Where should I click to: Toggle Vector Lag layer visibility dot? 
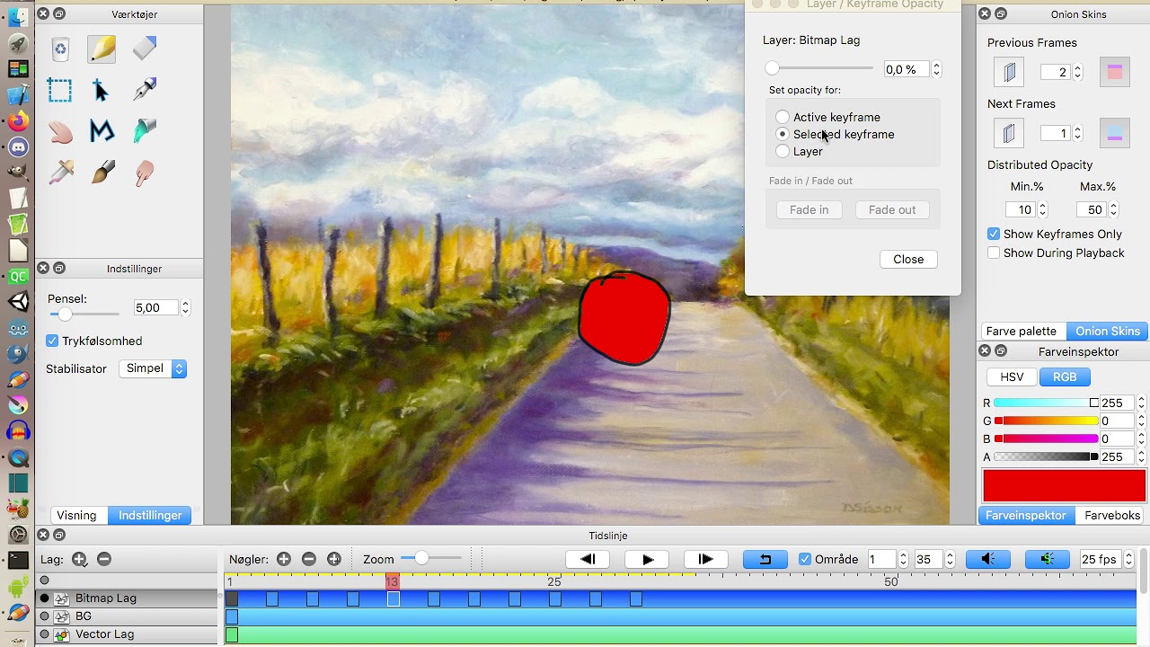coord(44,634)
